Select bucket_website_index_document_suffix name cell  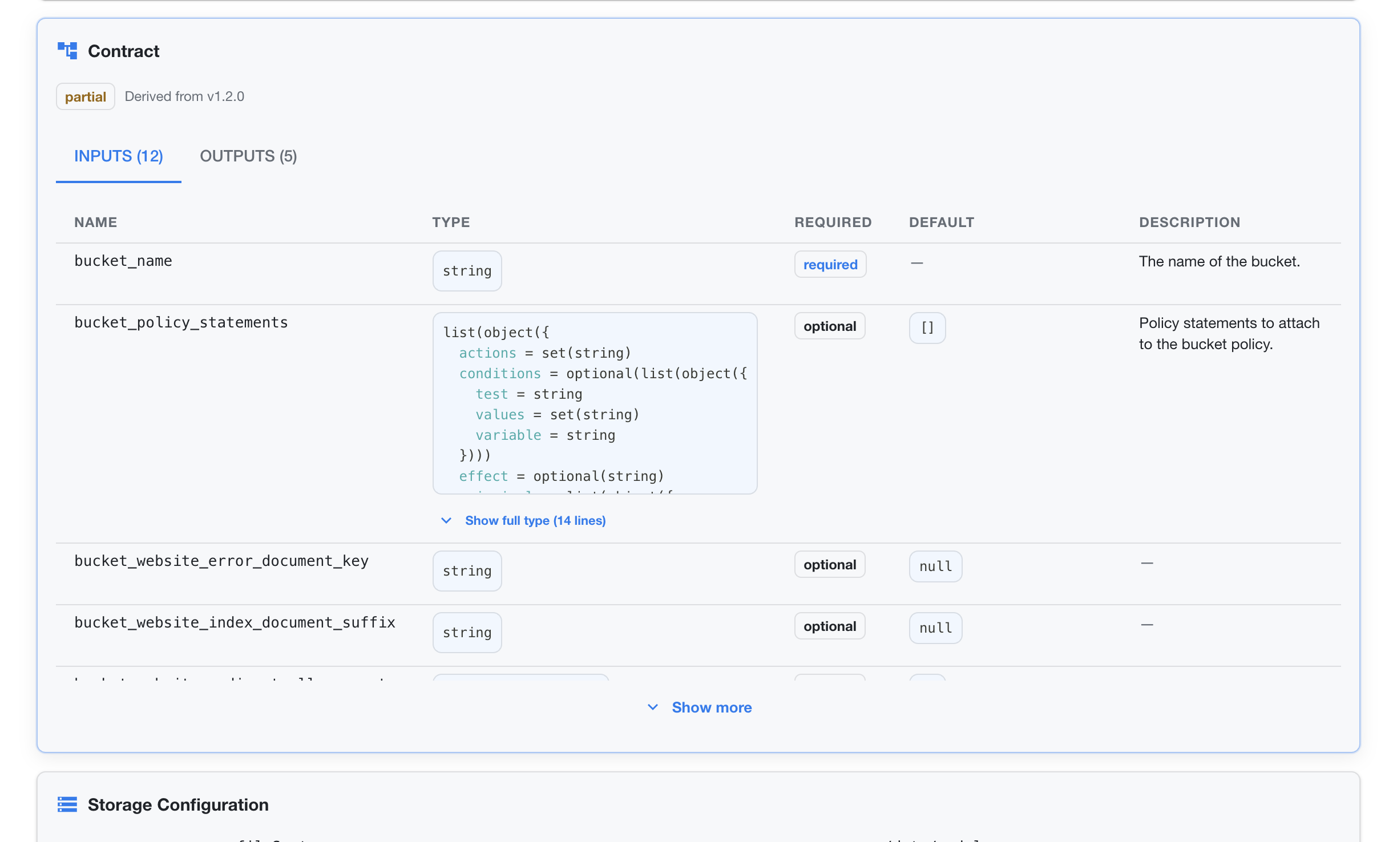point(235,623)
